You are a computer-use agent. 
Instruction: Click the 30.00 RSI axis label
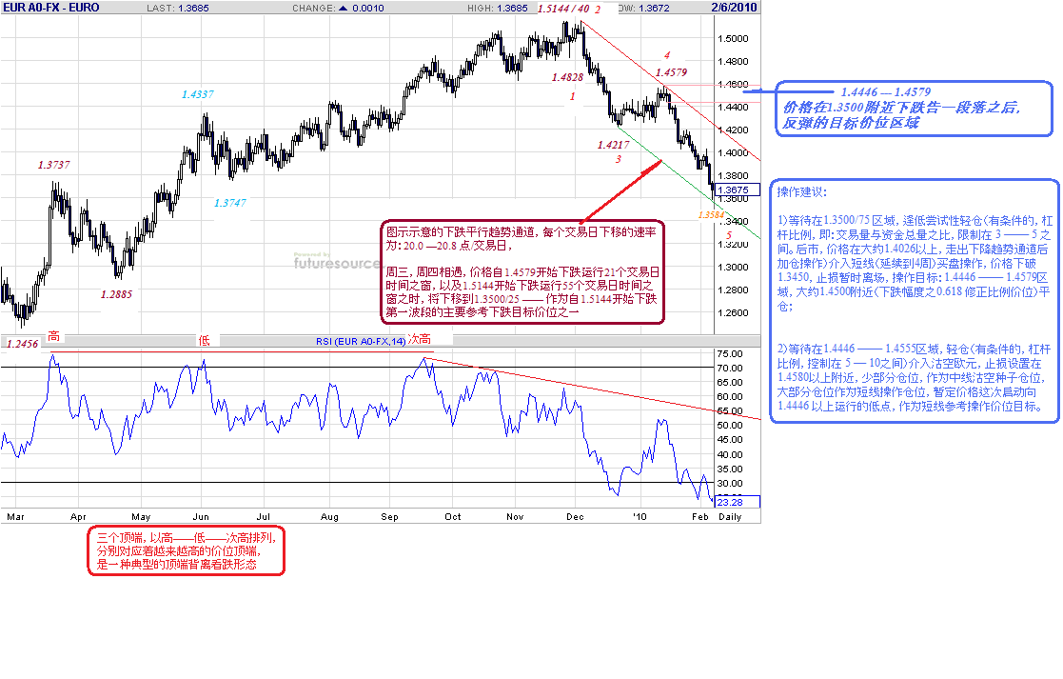[x=730, y=484]
